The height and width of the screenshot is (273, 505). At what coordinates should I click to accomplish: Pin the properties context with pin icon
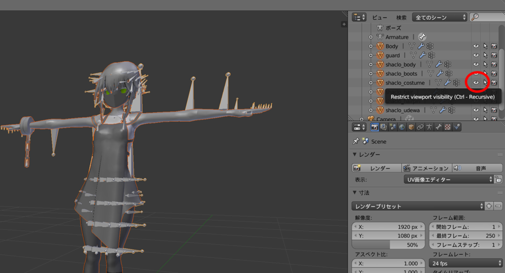tap(356, 141)
